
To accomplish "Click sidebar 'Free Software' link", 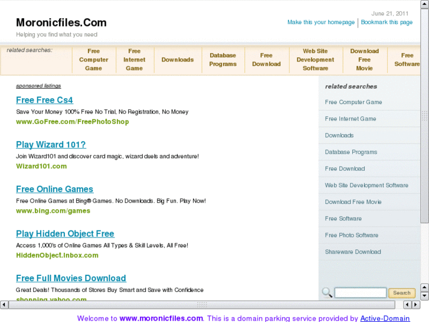I will pos(343,219).
